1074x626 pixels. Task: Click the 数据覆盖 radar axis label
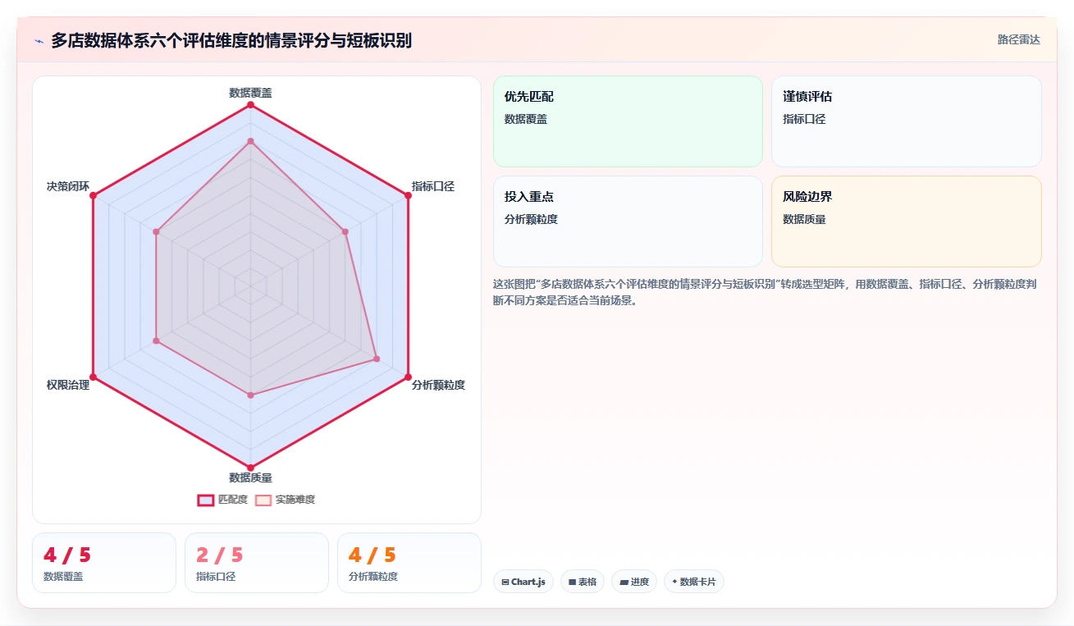[250, 93]
